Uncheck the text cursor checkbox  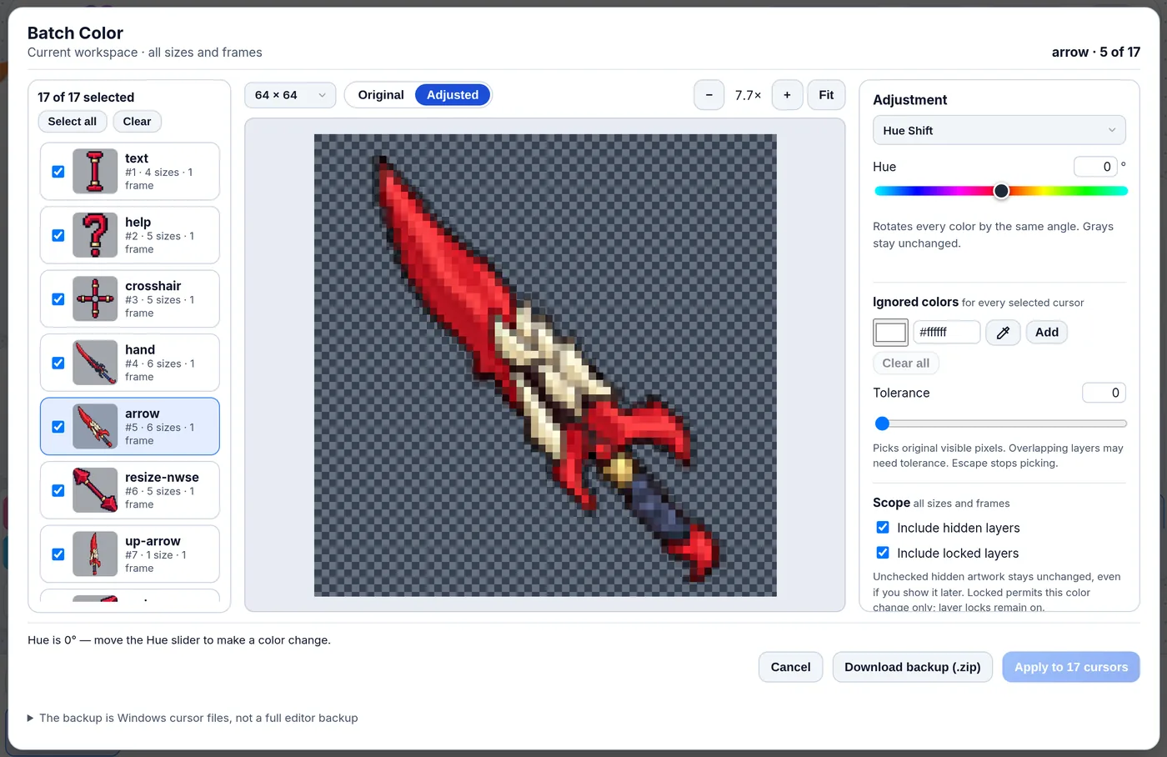pyautogui.click(x=58, y=172)
